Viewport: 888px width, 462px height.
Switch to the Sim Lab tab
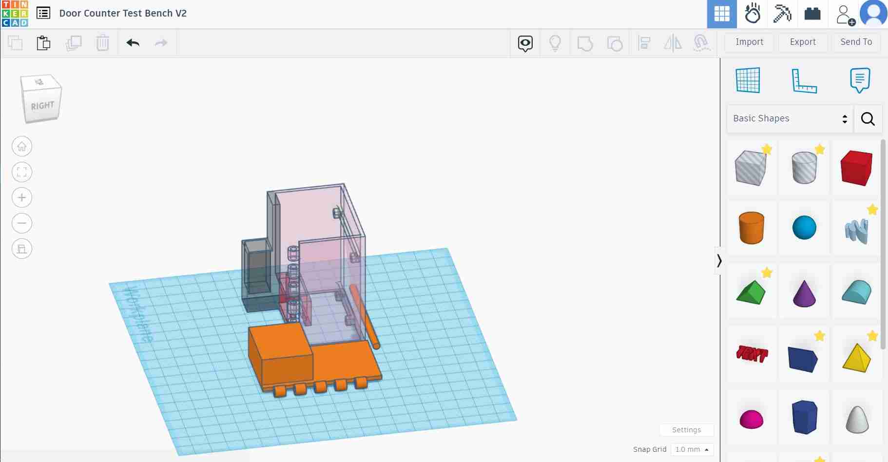pyautogui.click(x=753, y=14)
